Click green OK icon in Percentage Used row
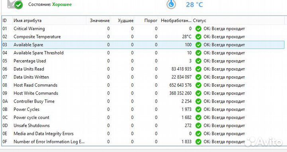Image resolution: width=287 pixels, height=152 pixels. coord(198,61)
